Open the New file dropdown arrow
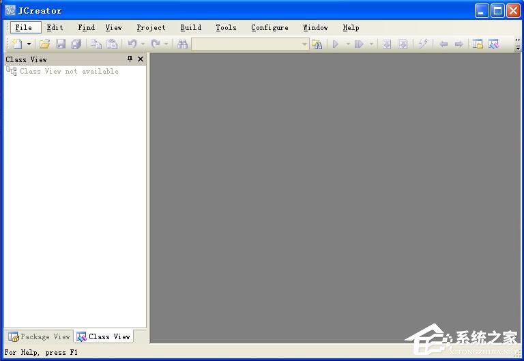The image size is (524, 361). click(29, 44)
